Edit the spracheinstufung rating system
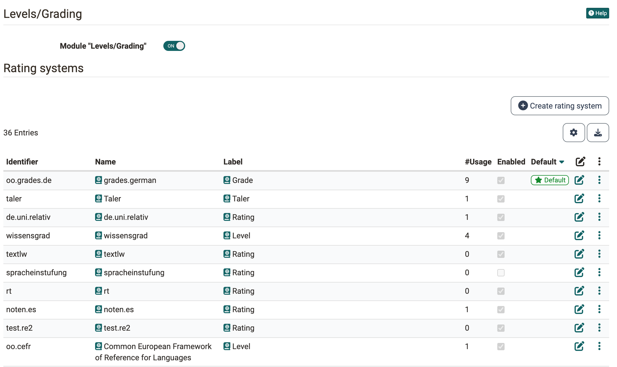This screenshot has height=367, width=617. (579, 272)
